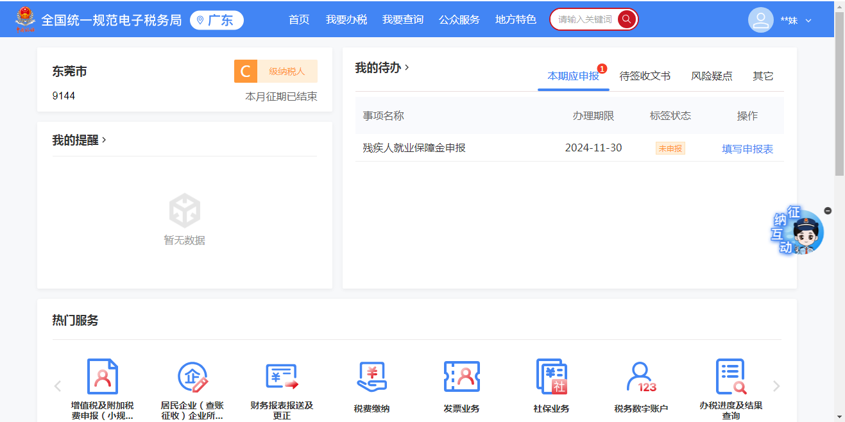Click the 事项名称 column header
845x422 pixels.
(384, 116)
